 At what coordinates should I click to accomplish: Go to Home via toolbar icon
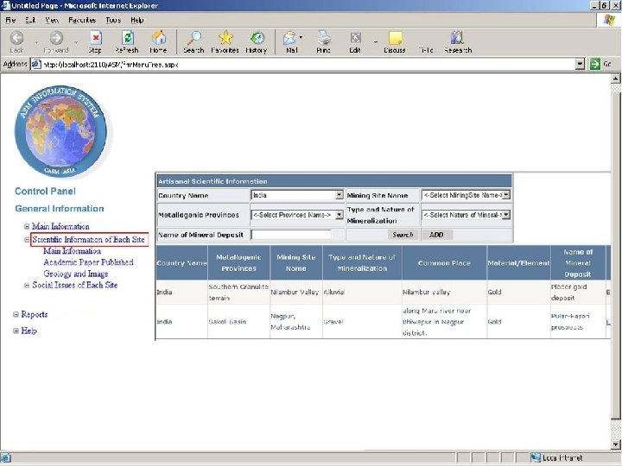159,39
